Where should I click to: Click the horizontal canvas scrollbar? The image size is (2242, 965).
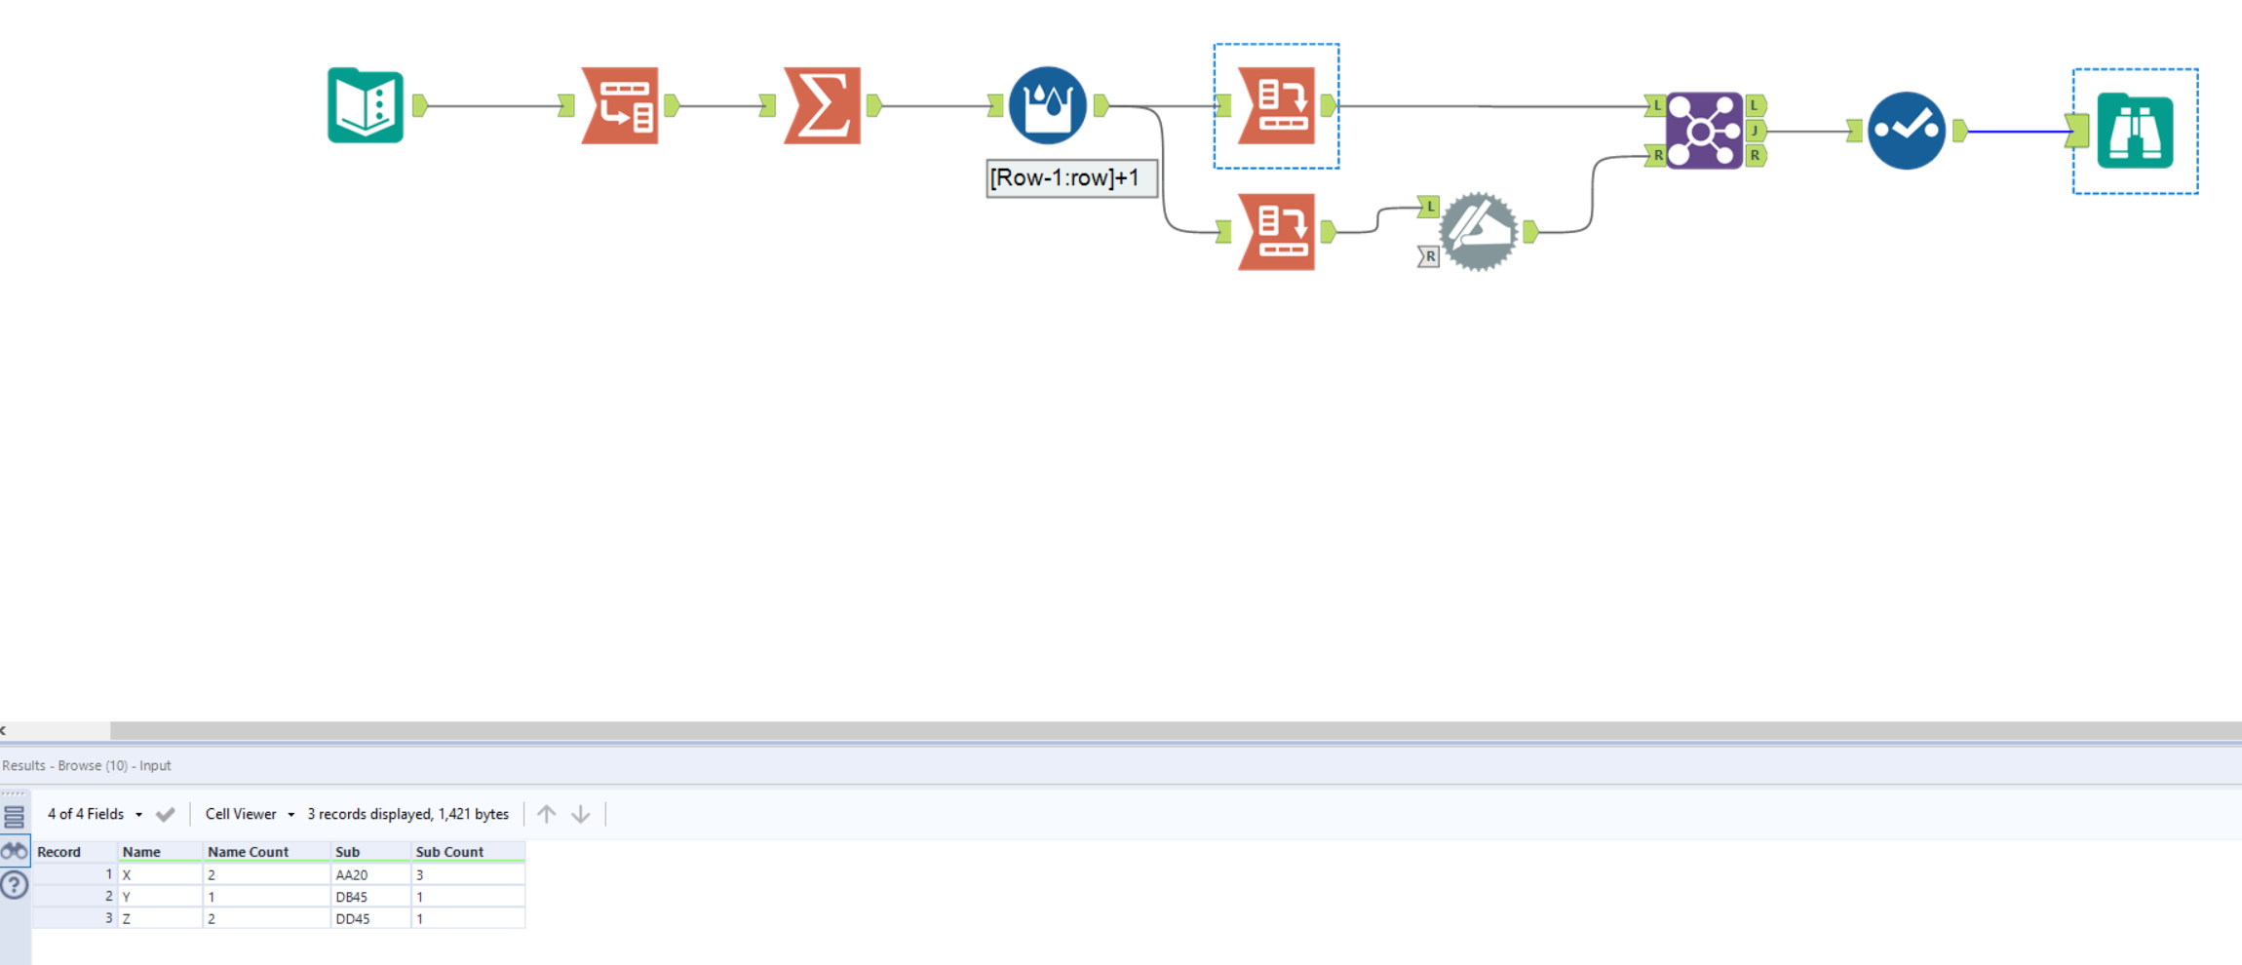tap(1176, 730)
